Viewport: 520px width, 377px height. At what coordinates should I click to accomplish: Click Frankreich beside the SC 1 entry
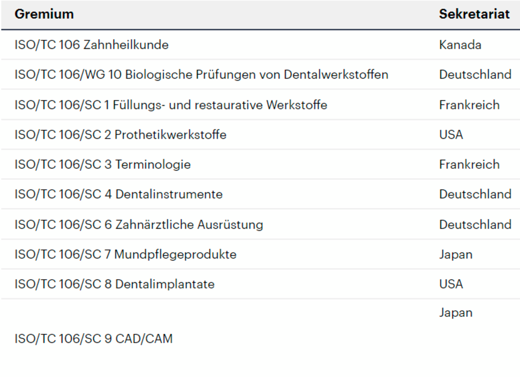(469, 105)
